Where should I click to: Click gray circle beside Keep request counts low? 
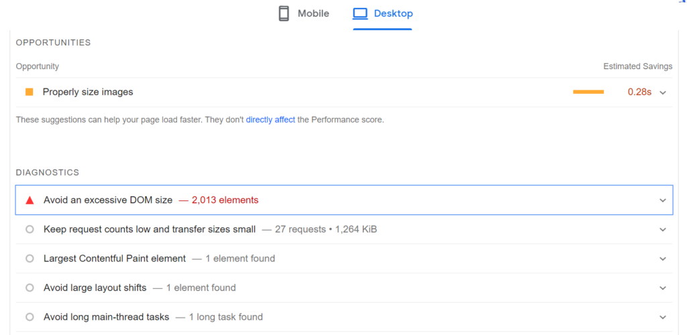click(x=30, y=229)
